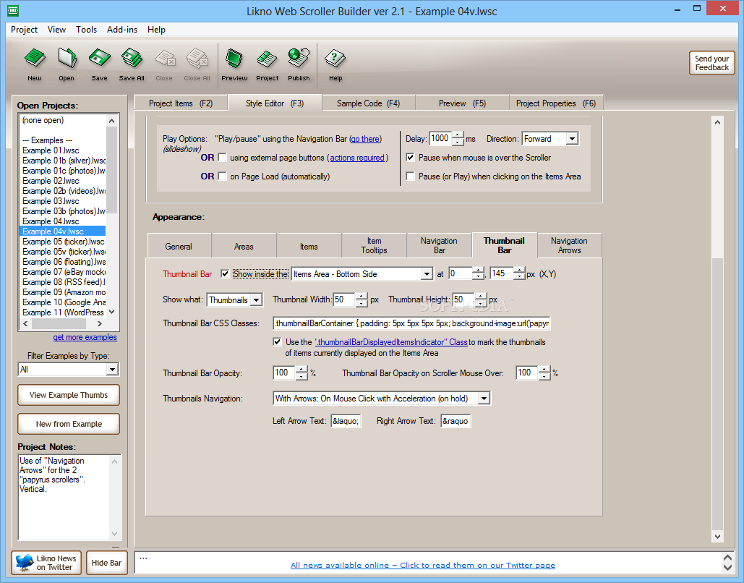Viewport: 744px width, 583px height.
Task: Open the Project menu
Action: click(24, 30)
